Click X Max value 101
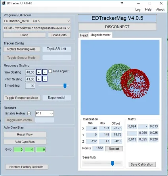Viewport: 168px width, 176px height. tap(104, 128)
